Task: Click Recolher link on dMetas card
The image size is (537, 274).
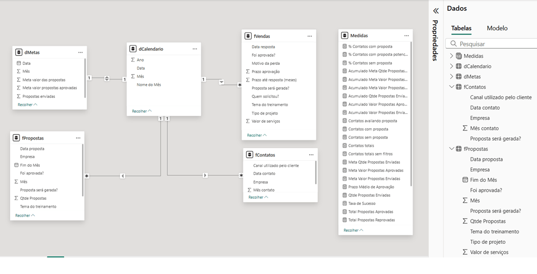Action: coord(27,105)
